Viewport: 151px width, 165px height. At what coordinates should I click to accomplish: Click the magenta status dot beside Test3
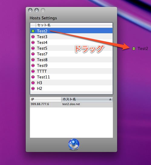(33, 37)
